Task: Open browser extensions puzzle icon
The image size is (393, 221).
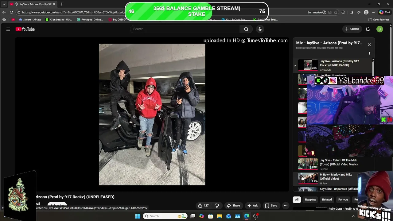Action: point(343,12)
